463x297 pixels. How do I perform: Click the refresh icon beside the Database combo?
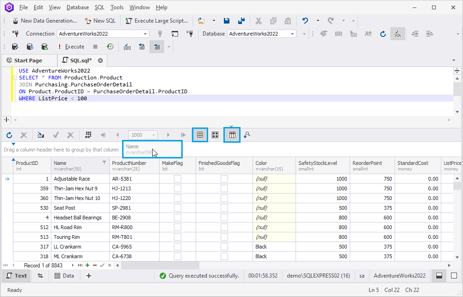pyautogui.click(x=383, y=34)
